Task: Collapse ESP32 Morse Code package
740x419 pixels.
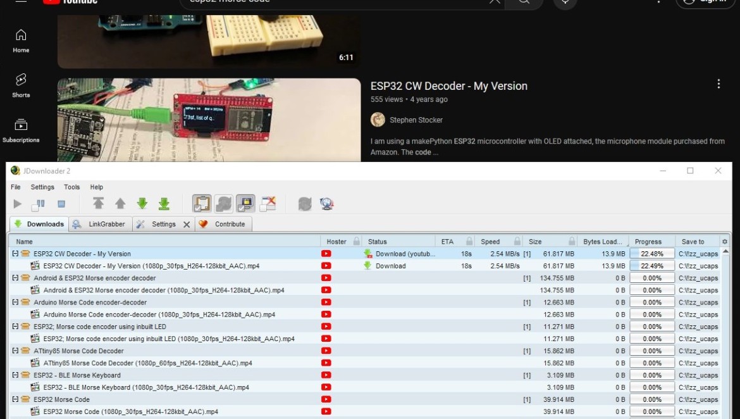Action: point(15,399)
